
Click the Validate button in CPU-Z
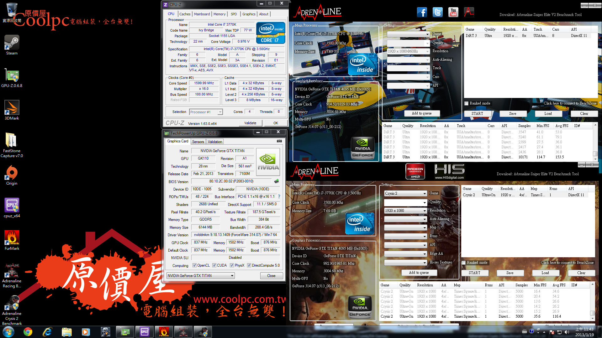click(250, 123)
